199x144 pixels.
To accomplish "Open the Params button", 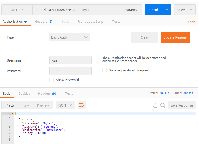I will tap(131, 10).
